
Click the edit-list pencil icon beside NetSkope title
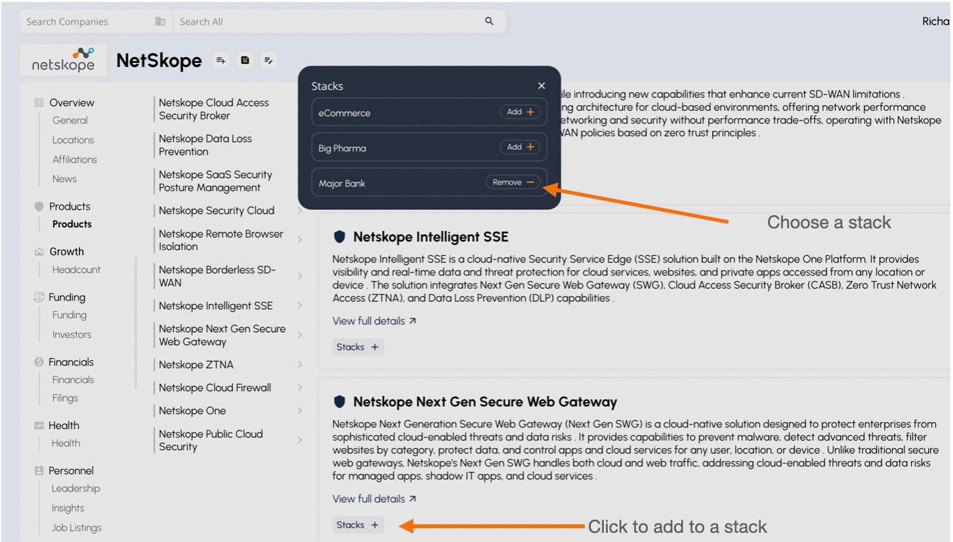[x=268, y=60]
